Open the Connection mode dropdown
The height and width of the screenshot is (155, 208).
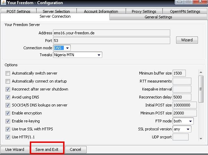pyautogui.click(x=62, y=48)
